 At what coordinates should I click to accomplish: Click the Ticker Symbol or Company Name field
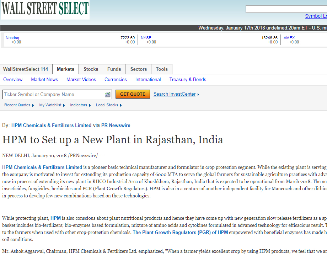(x=57, y=94)
